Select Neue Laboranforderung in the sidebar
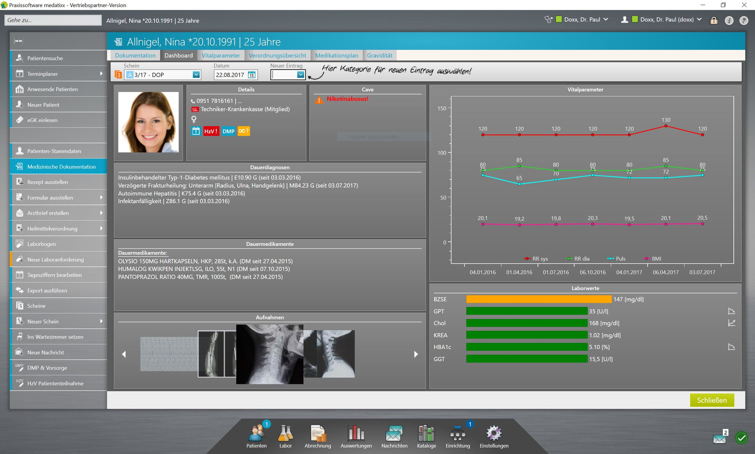The image size is (755, 454). (x=55, y=259)
